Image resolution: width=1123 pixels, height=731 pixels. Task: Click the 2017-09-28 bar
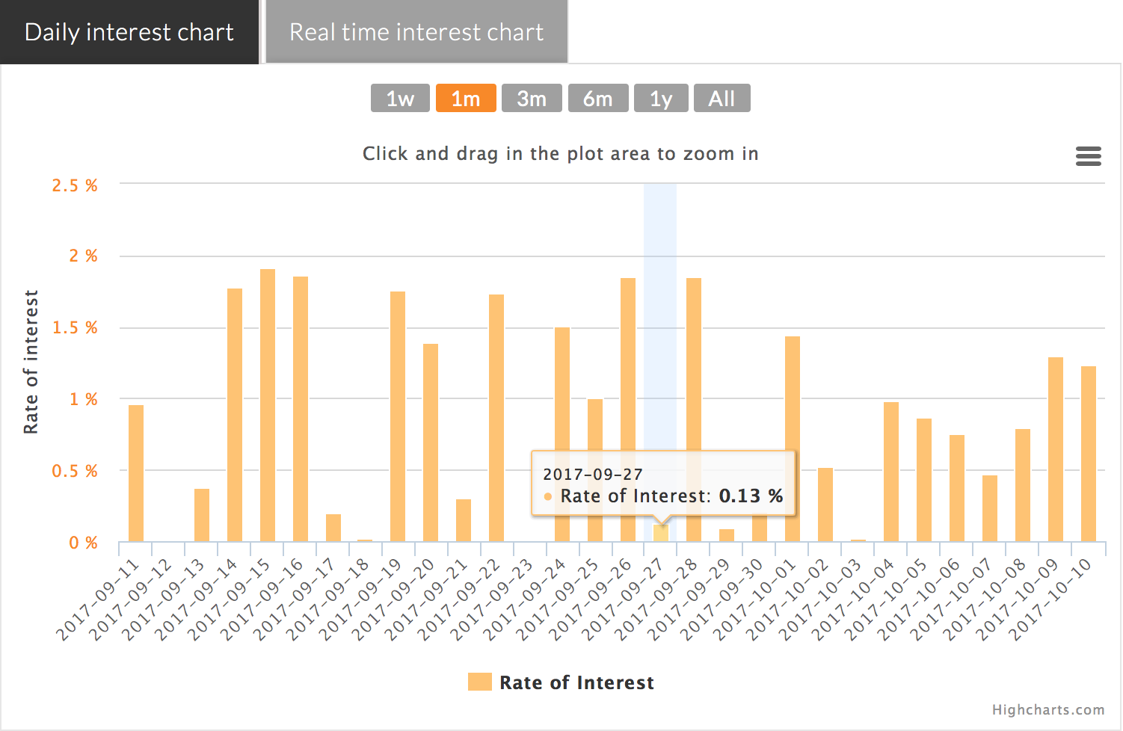point(694,410)
